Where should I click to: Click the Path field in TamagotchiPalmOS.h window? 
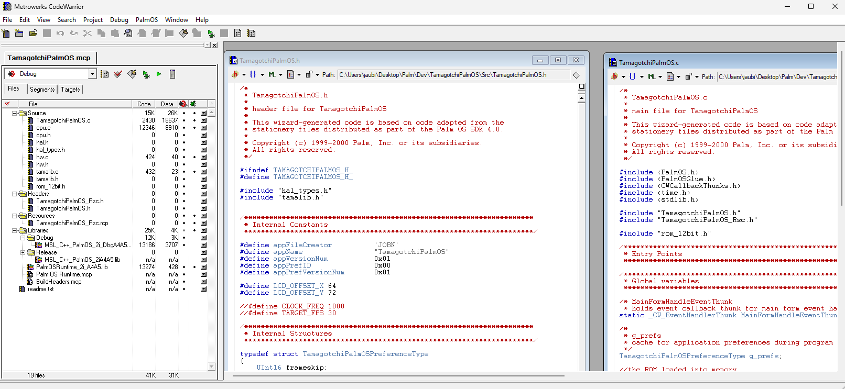coord(453,75)
